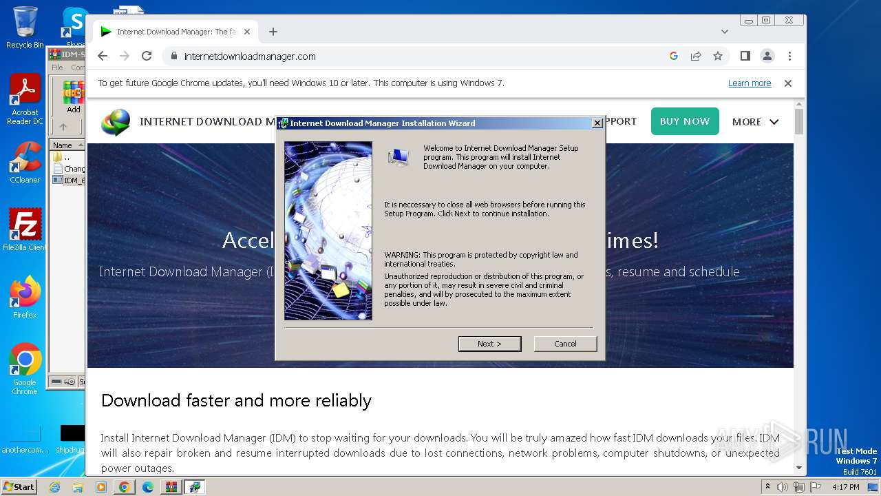Viewport: 881px width, 496px height.
Task: Open Internet Explorer from taskbar
Action: 55,487
